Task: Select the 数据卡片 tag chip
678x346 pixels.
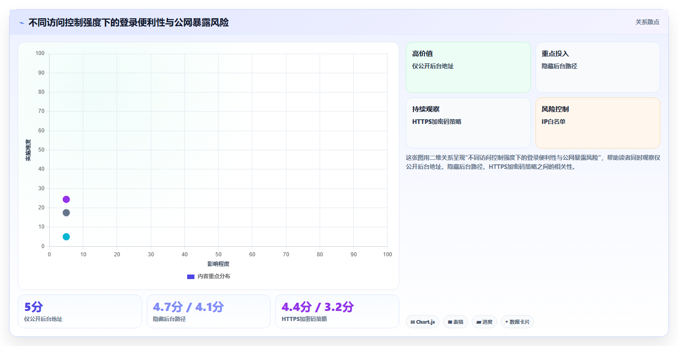Action: click(x=517, y=322)
